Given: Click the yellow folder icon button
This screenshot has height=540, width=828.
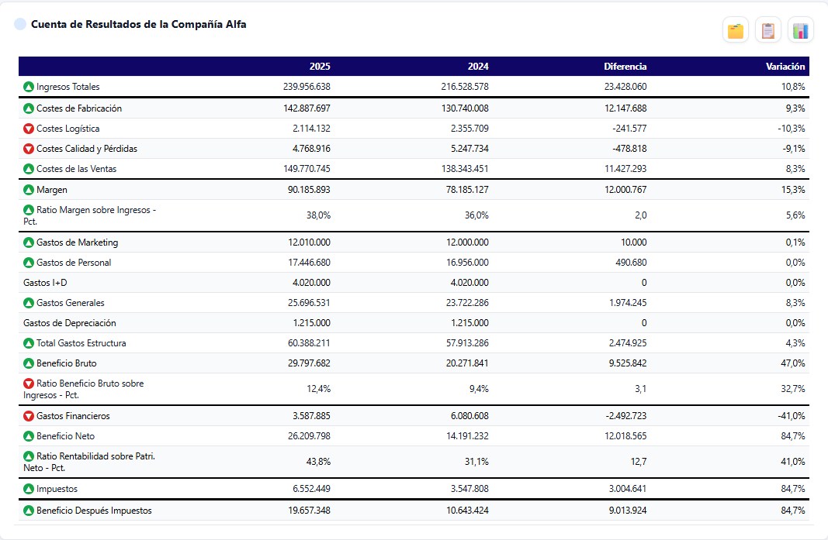Looking at the screenshot, I should [x=736, y=30].
